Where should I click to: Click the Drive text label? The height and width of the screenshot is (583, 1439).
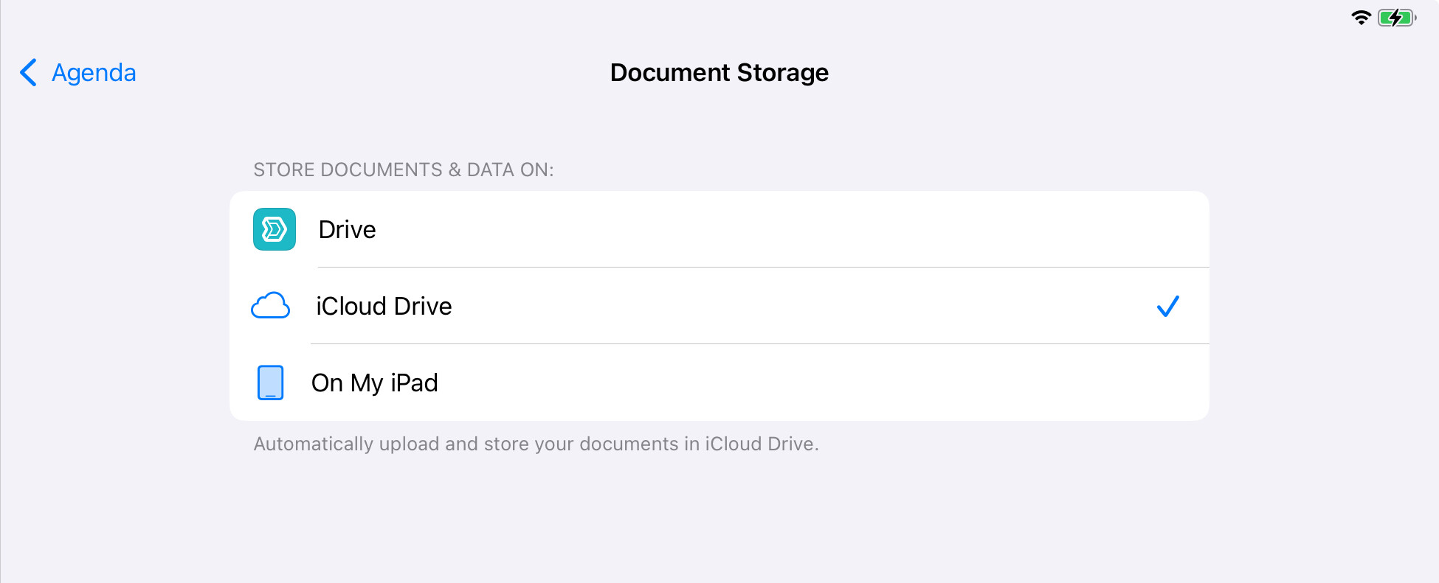click(x=348, y=229)
